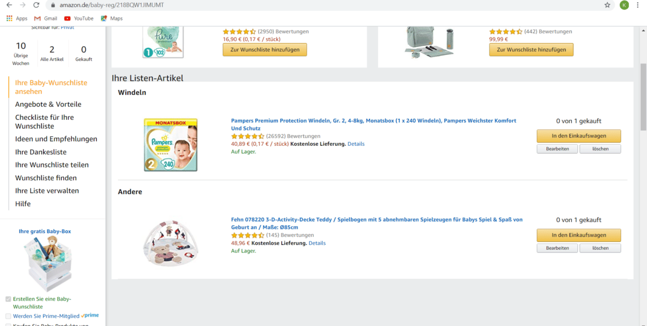Click the browser back arrow

[9, 5]
